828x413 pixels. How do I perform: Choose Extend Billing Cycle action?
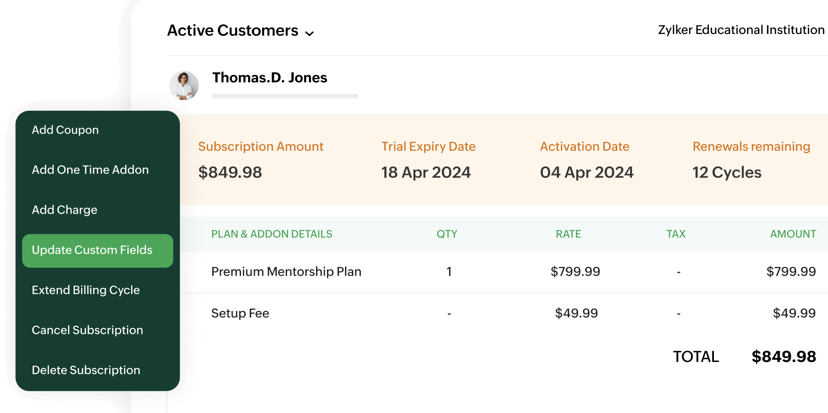(86, 290)
